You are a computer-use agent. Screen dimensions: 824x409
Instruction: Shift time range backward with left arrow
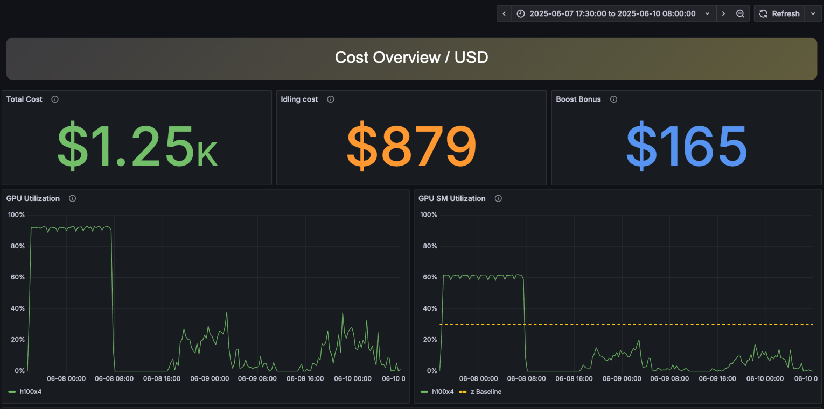click(x=504, y=13)
